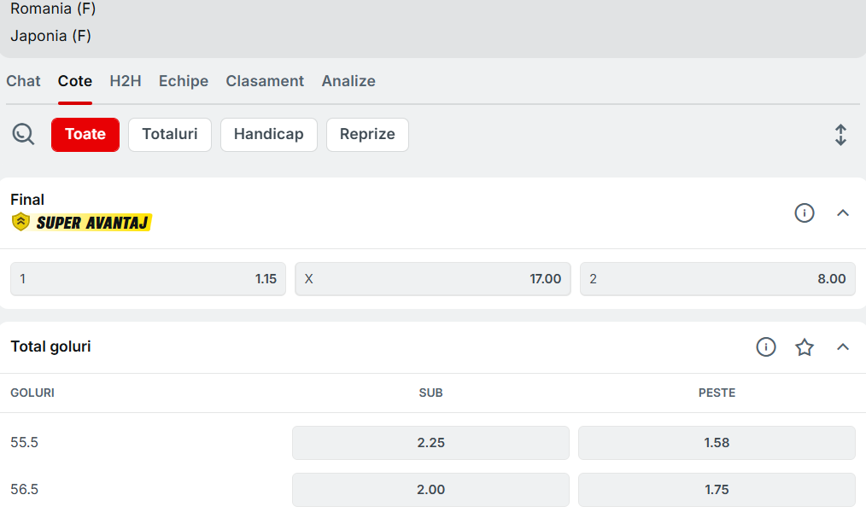This screenshot has width=866, height=518.
Task: Bet Peste 55.5 goals at 1.58
Action: coord(716,443)
